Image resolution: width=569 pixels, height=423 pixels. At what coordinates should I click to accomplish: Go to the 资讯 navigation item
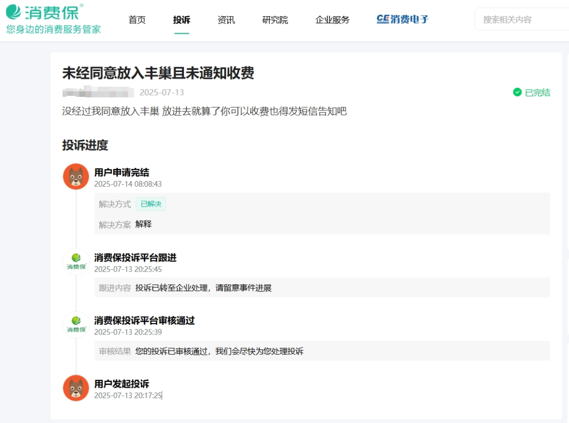pyautogui.click(x=226, y=19)
